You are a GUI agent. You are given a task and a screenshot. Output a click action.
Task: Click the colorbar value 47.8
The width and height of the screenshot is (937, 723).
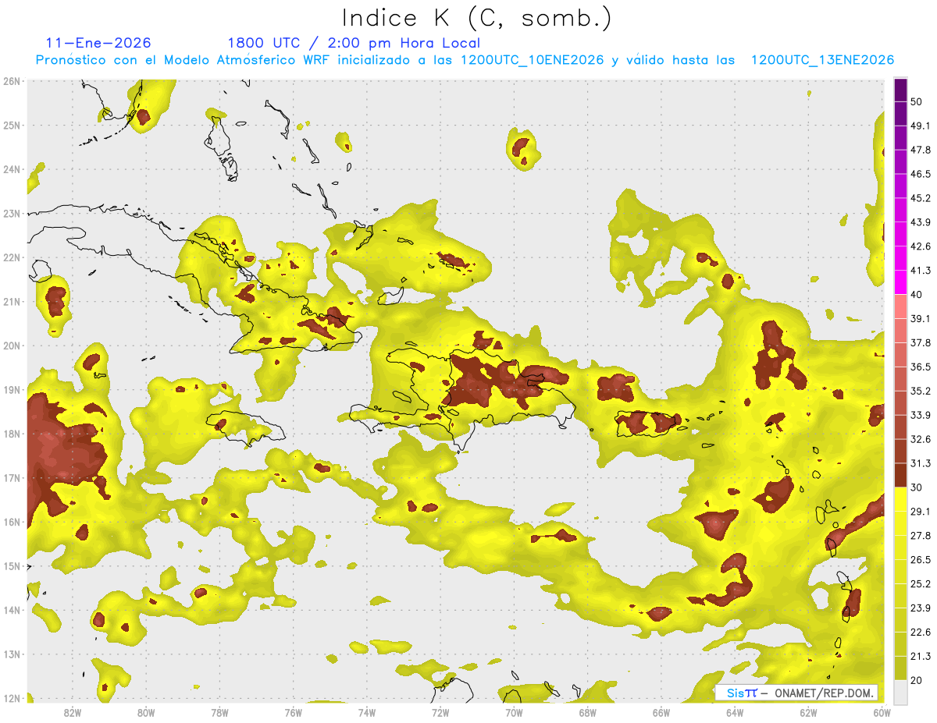click(920, 150)
